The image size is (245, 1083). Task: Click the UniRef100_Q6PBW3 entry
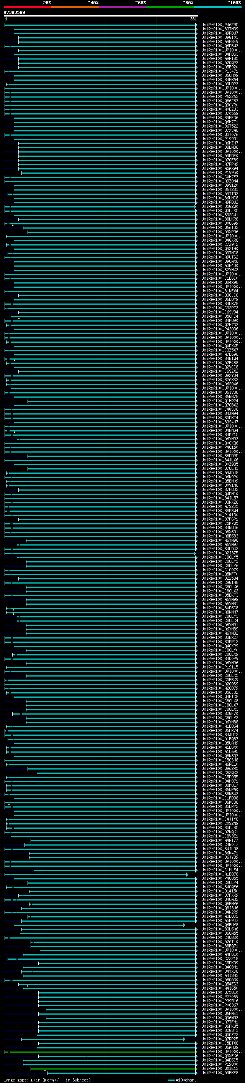220,46
